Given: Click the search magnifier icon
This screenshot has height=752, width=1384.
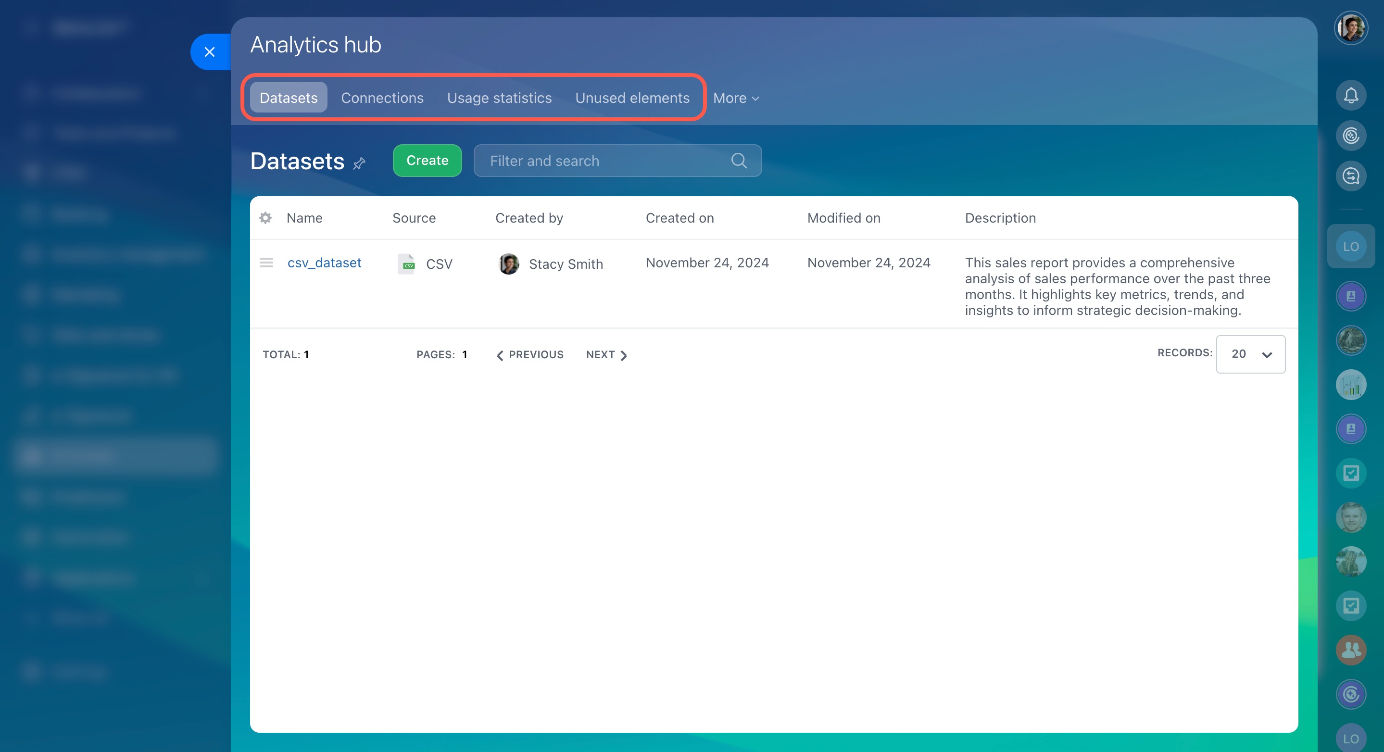Looking at the screenshot, I should [739, 161].
